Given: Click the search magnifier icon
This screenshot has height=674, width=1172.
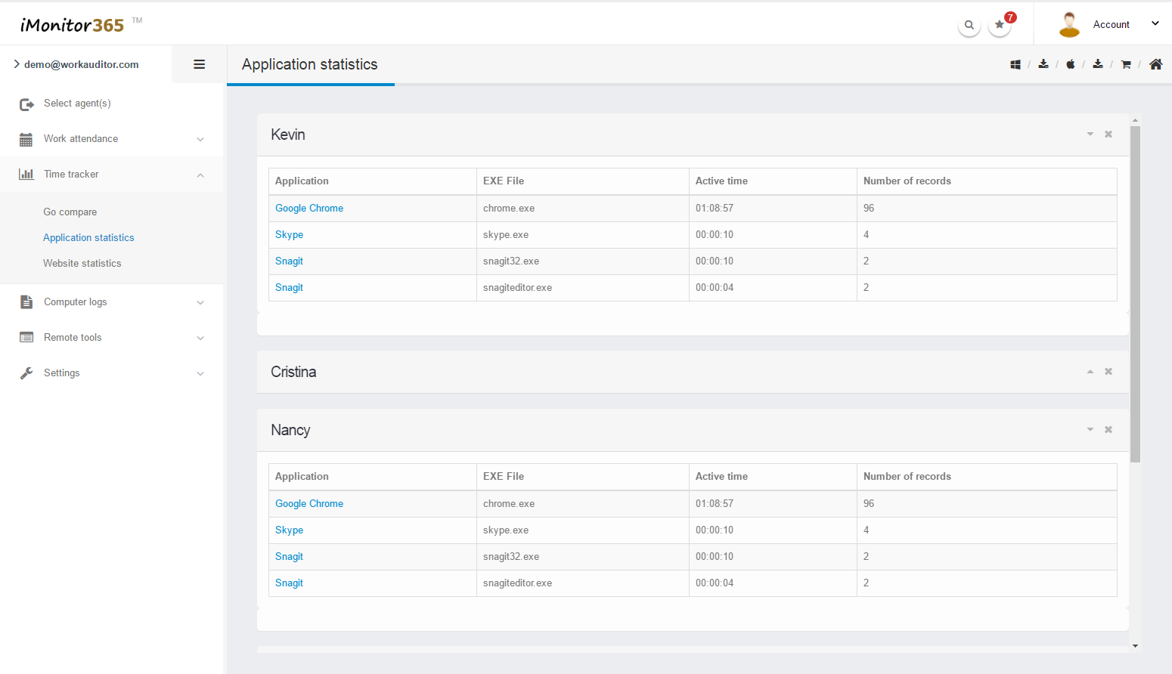Looking at the screenshot, I should [969, 25].
